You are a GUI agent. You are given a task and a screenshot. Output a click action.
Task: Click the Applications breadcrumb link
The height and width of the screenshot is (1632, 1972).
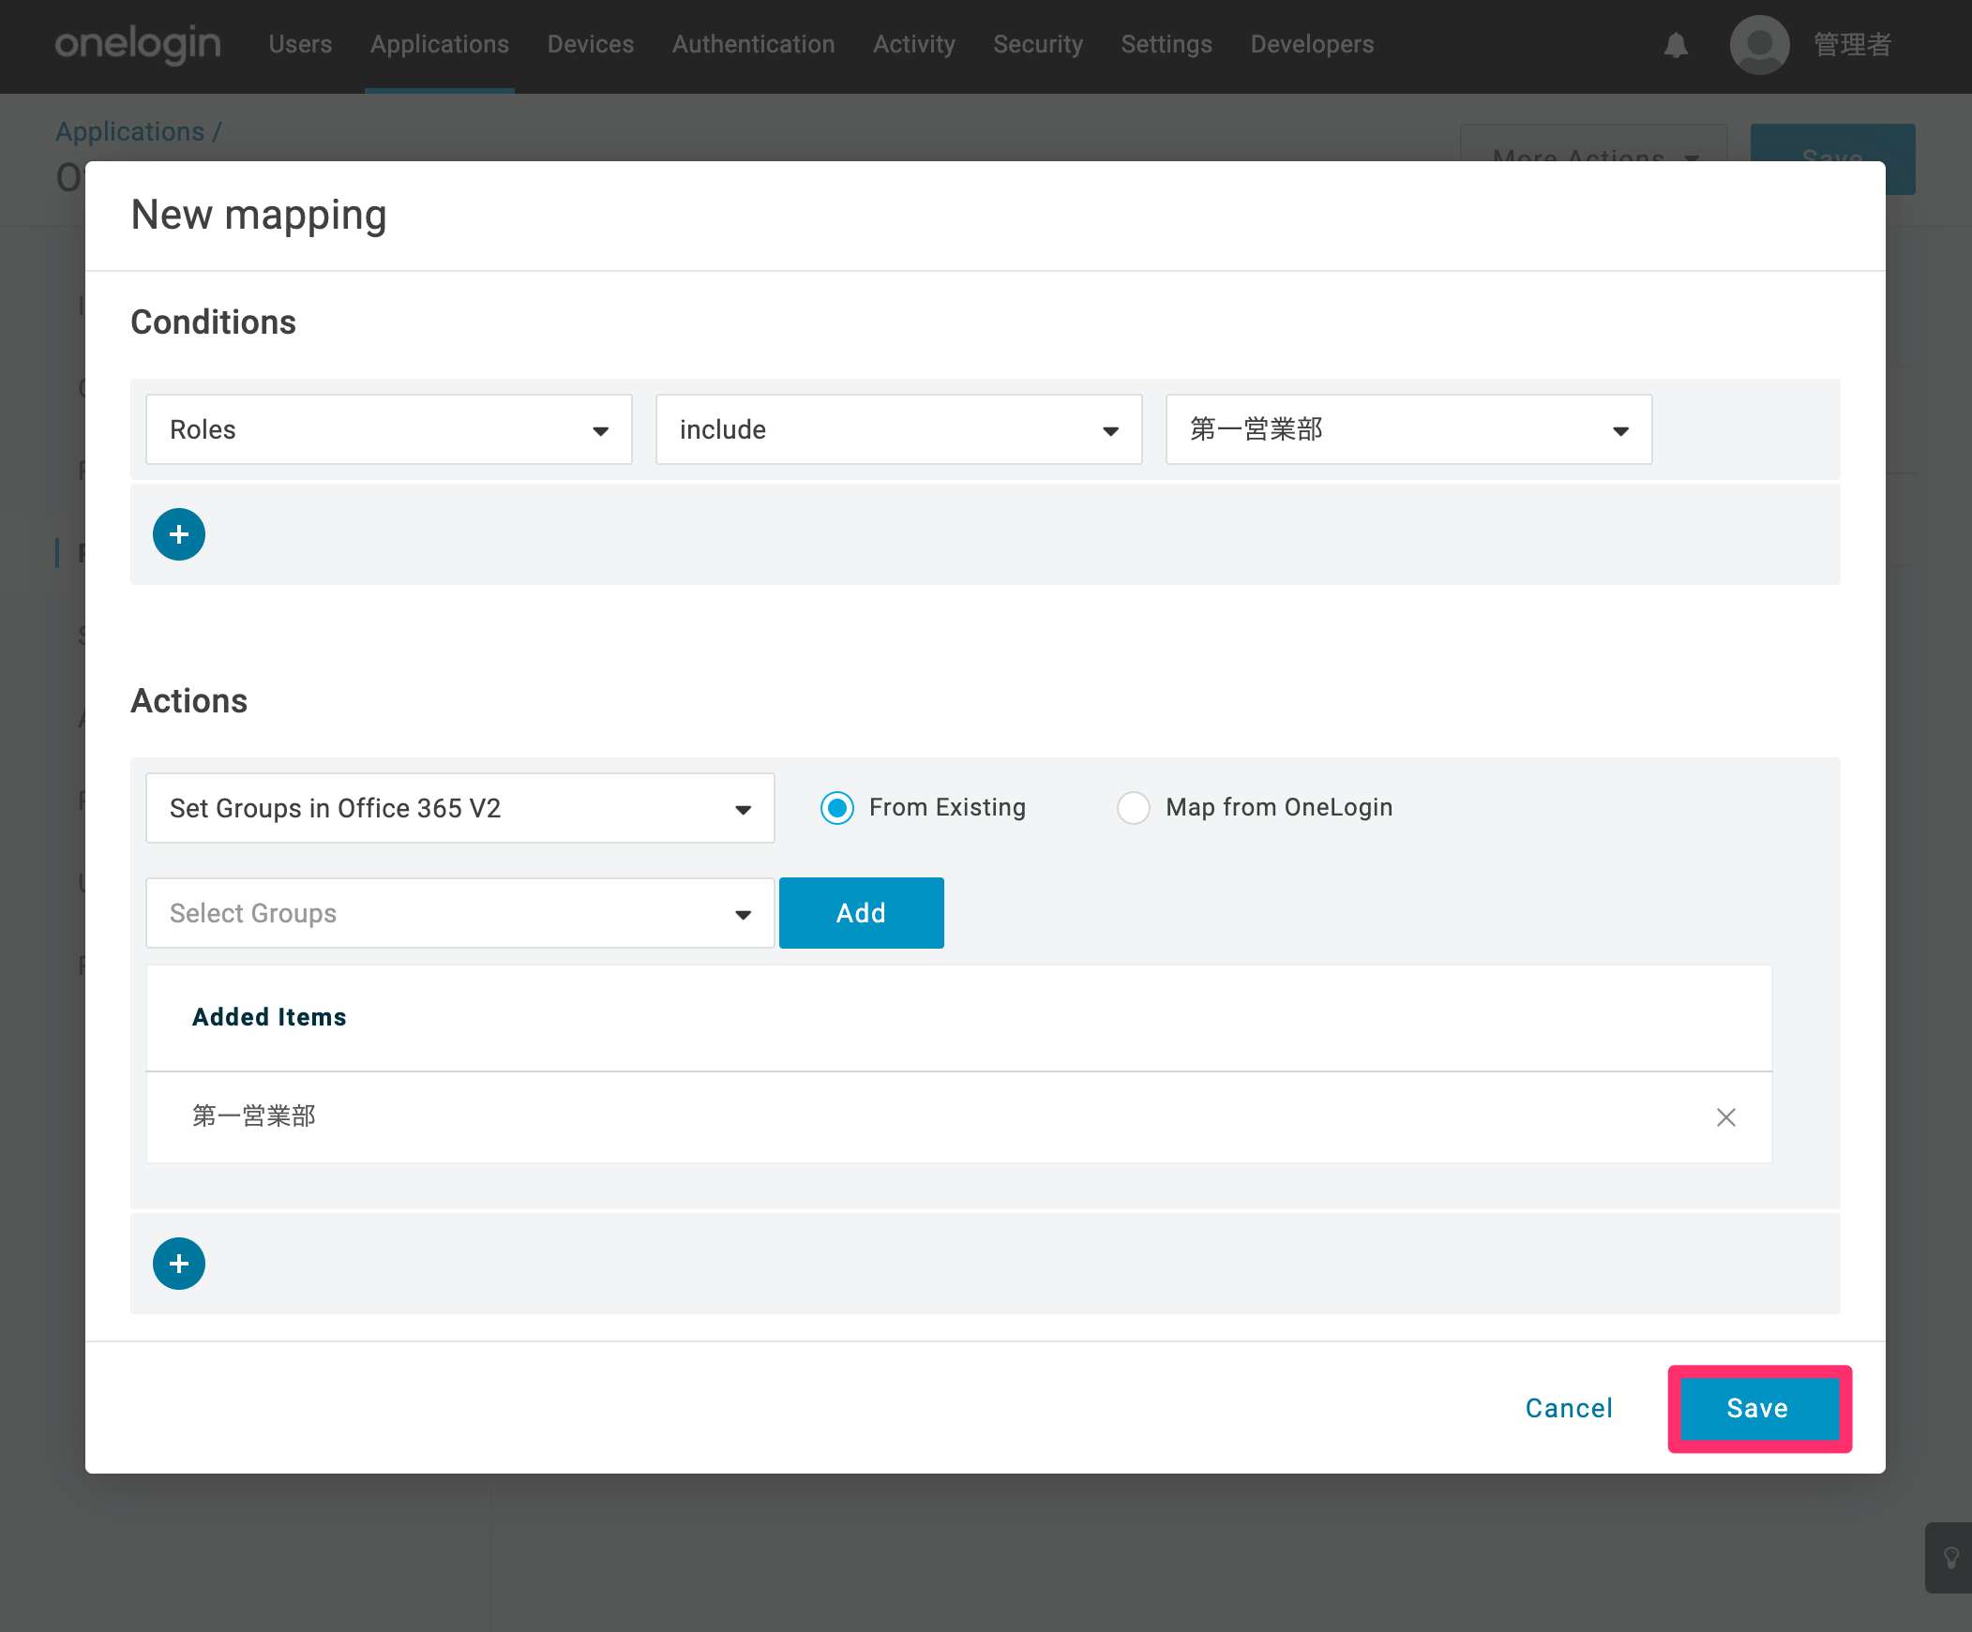click(129, 131)
